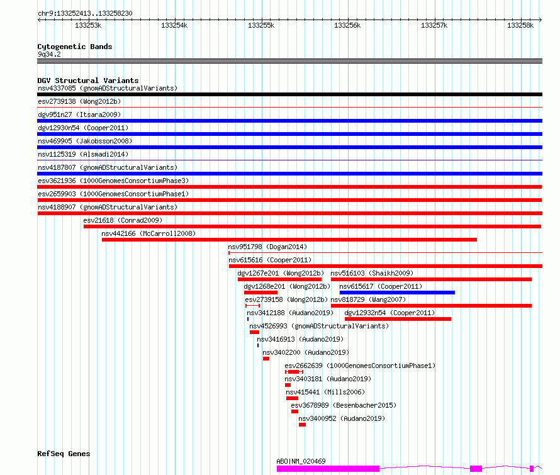Click the DGV Structural Variants track title
Image resolution: width=560 pixels, height=475 pixels.
(x=88, y=81)
